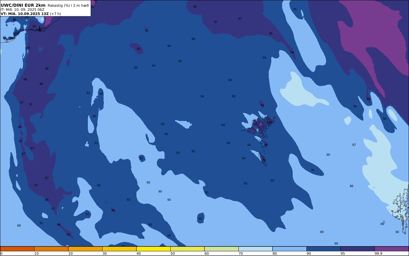This screenshot has height=256, width=409.
Task: Select the 95–99.9 dark indigo legend swatch
Action: point(358,249)
